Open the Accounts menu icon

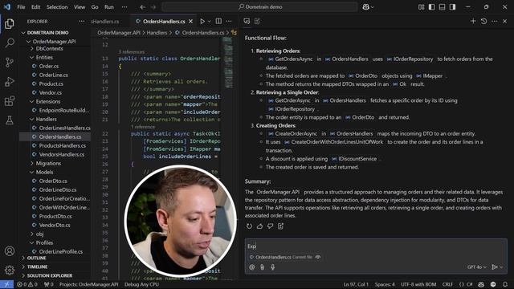[x=9, y=251]
